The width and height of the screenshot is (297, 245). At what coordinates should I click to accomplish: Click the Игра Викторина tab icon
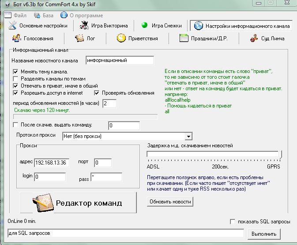tap(83, 26)
